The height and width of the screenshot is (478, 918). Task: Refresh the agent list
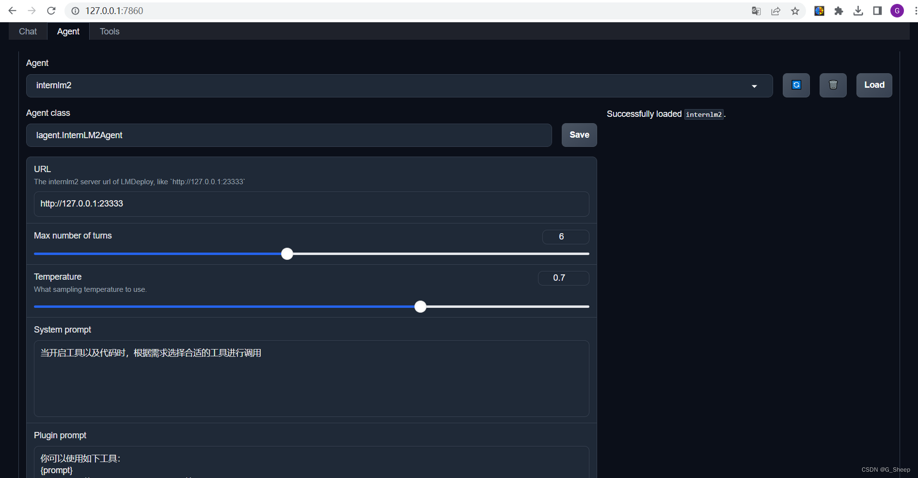(x=796, y=85)
